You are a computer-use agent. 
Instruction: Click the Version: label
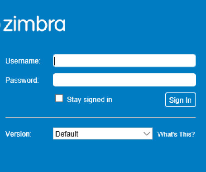point(19,134)
